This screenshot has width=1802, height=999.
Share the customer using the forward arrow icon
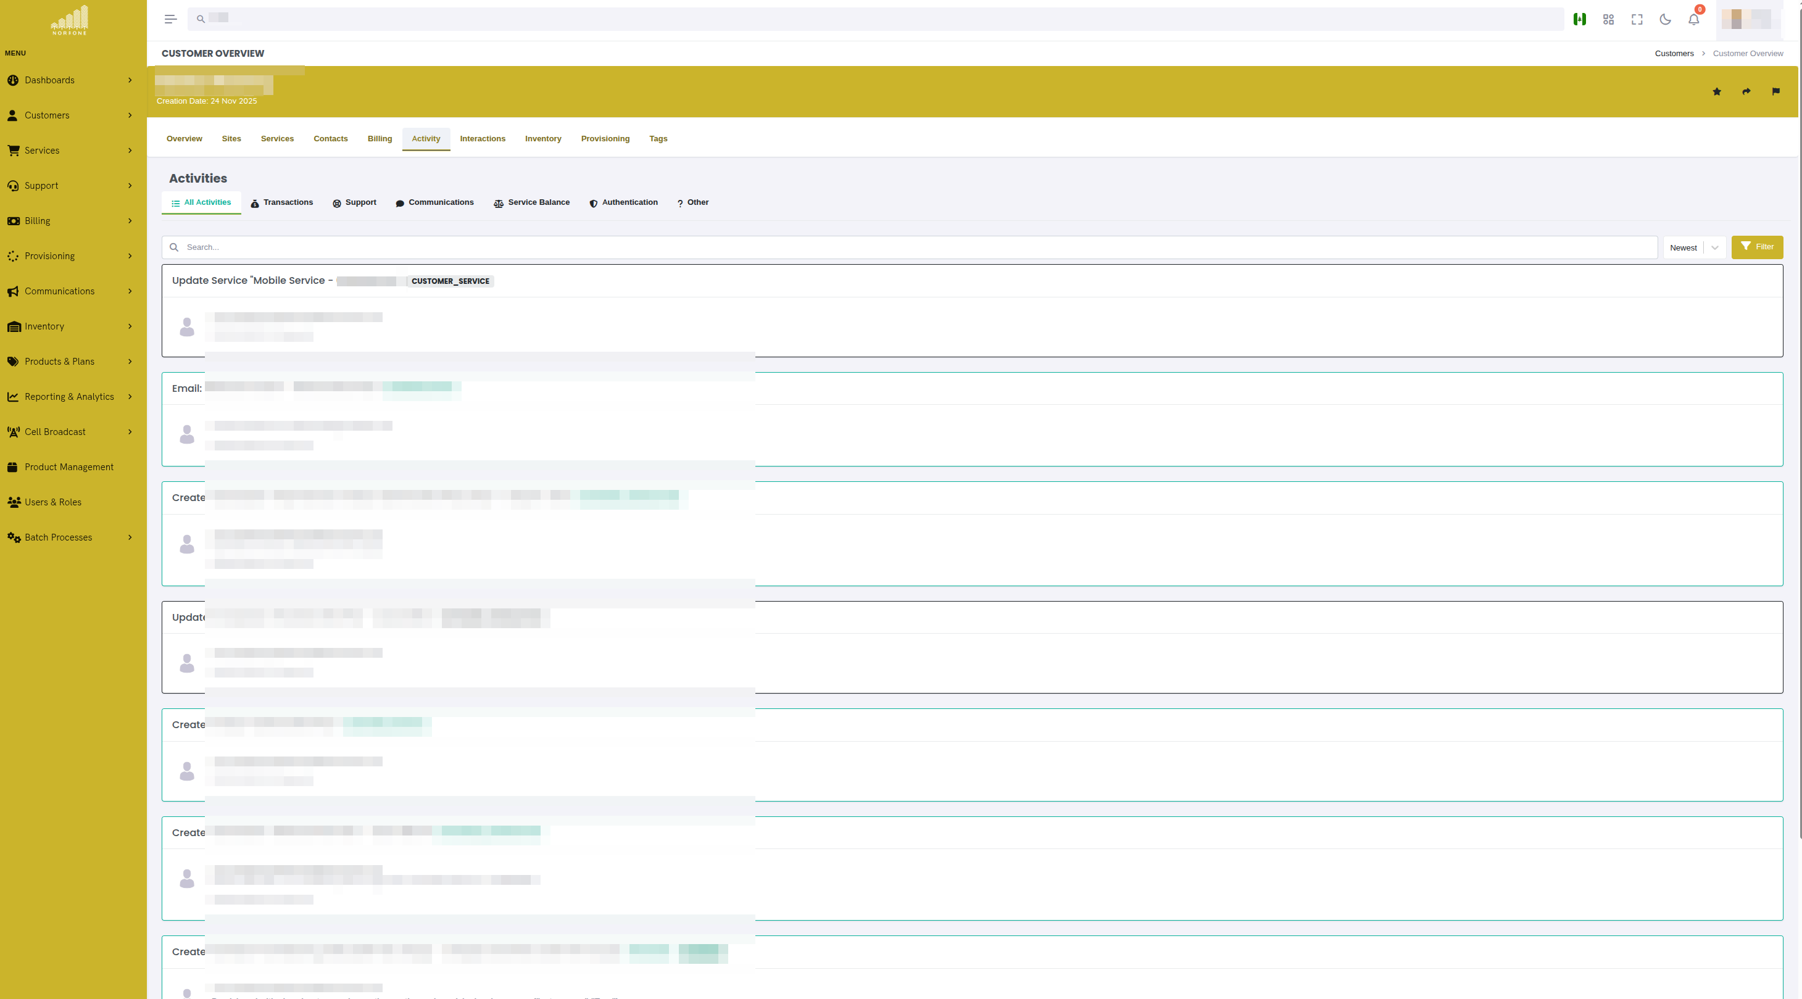point(1746,92)
